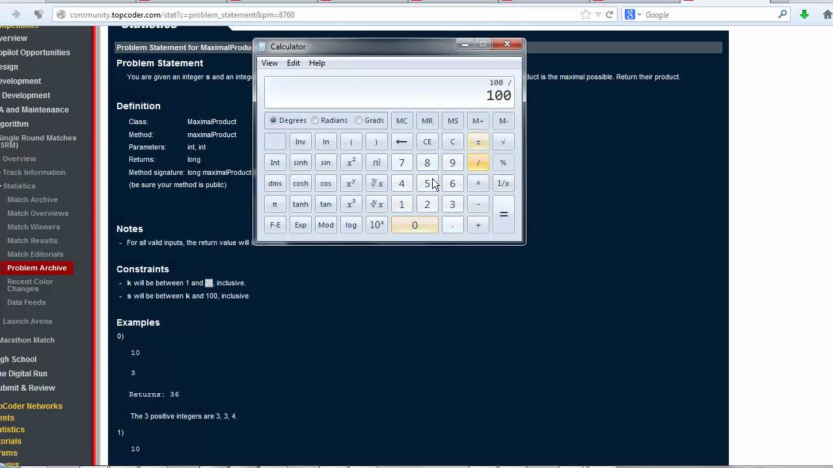Screen dimensions: 833x468
Task: Click the minus key on calculator
Action: (x=478, y=204)
